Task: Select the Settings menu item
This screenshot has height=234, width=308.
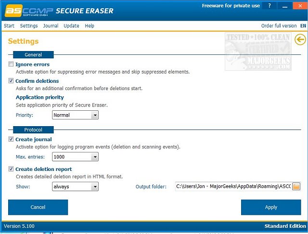Action: [x=29, y=26]
